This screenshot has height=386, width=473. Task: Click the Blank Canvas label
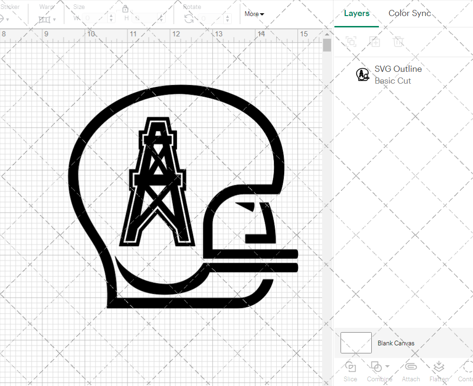pyautogui.click(x=396, y=343)
